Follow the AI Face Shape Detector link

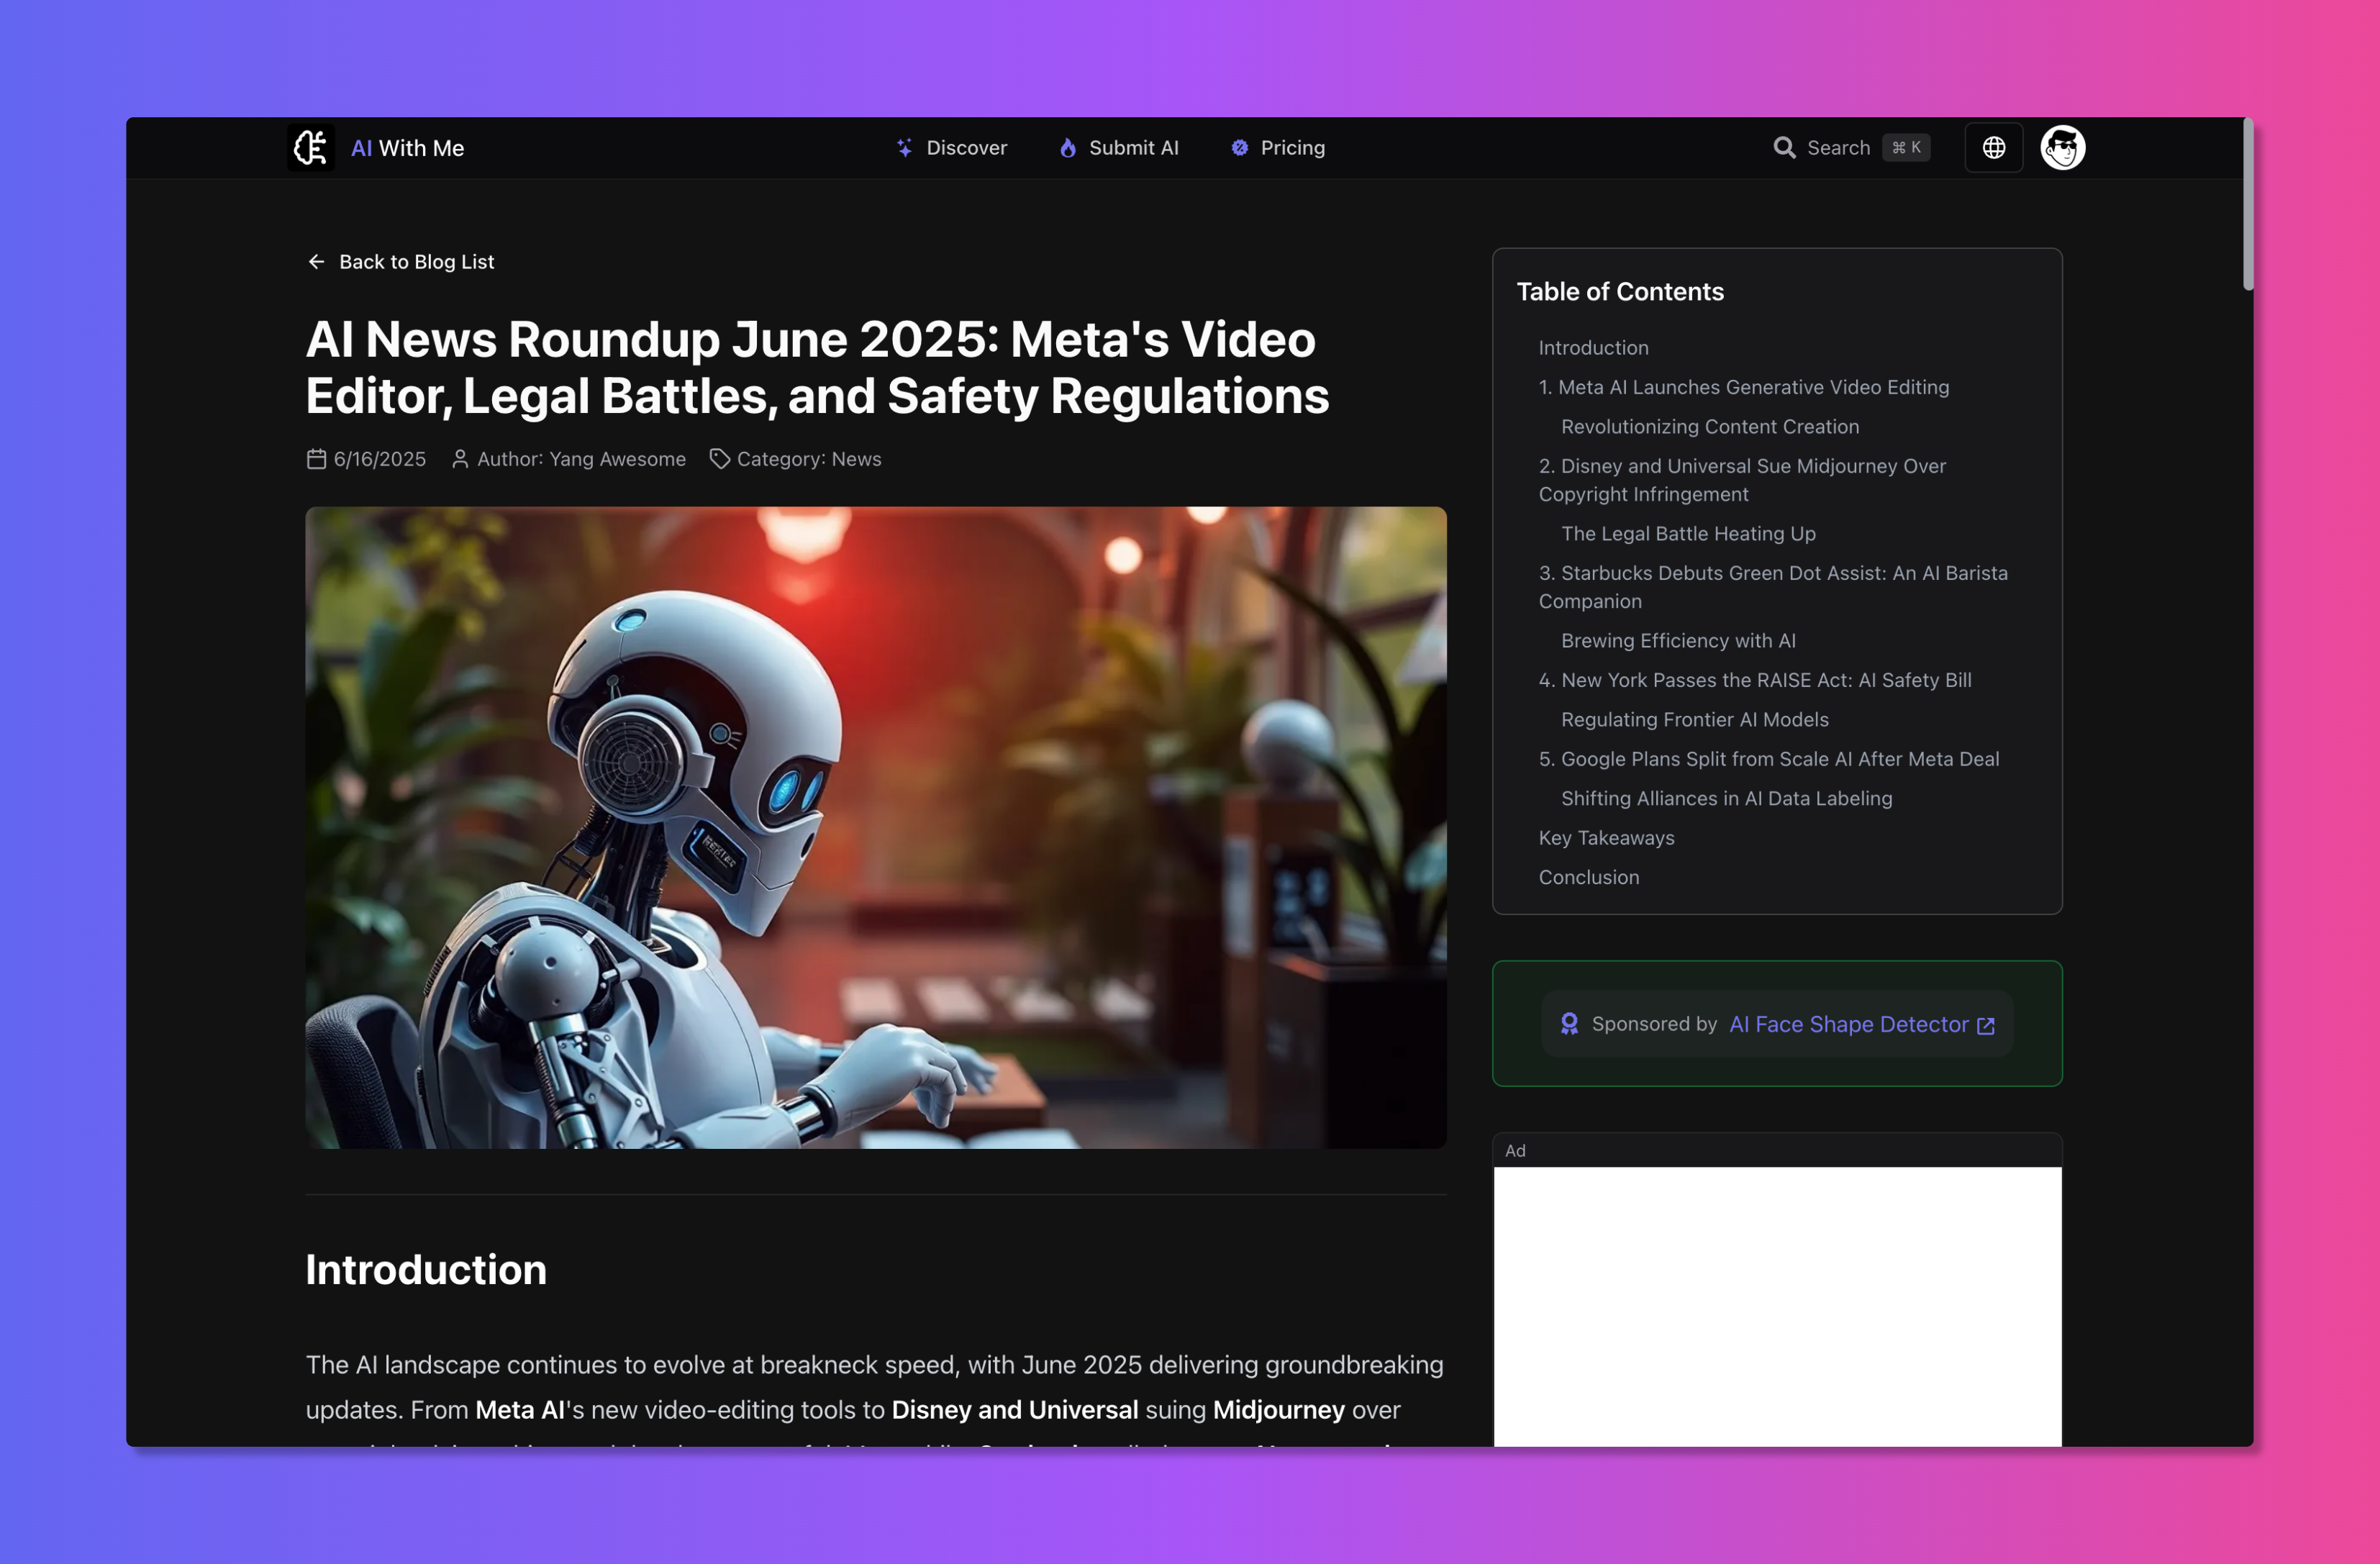(x=1848, y=1024)
